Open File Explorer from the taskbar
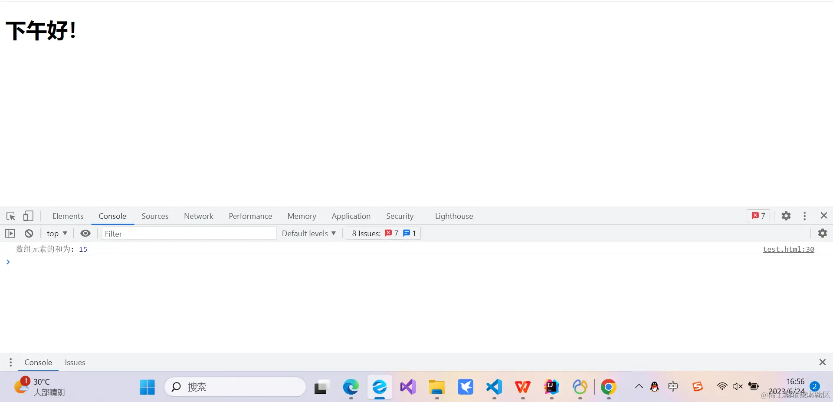Viewport: 833px width, 402px height. pos(436,387)
